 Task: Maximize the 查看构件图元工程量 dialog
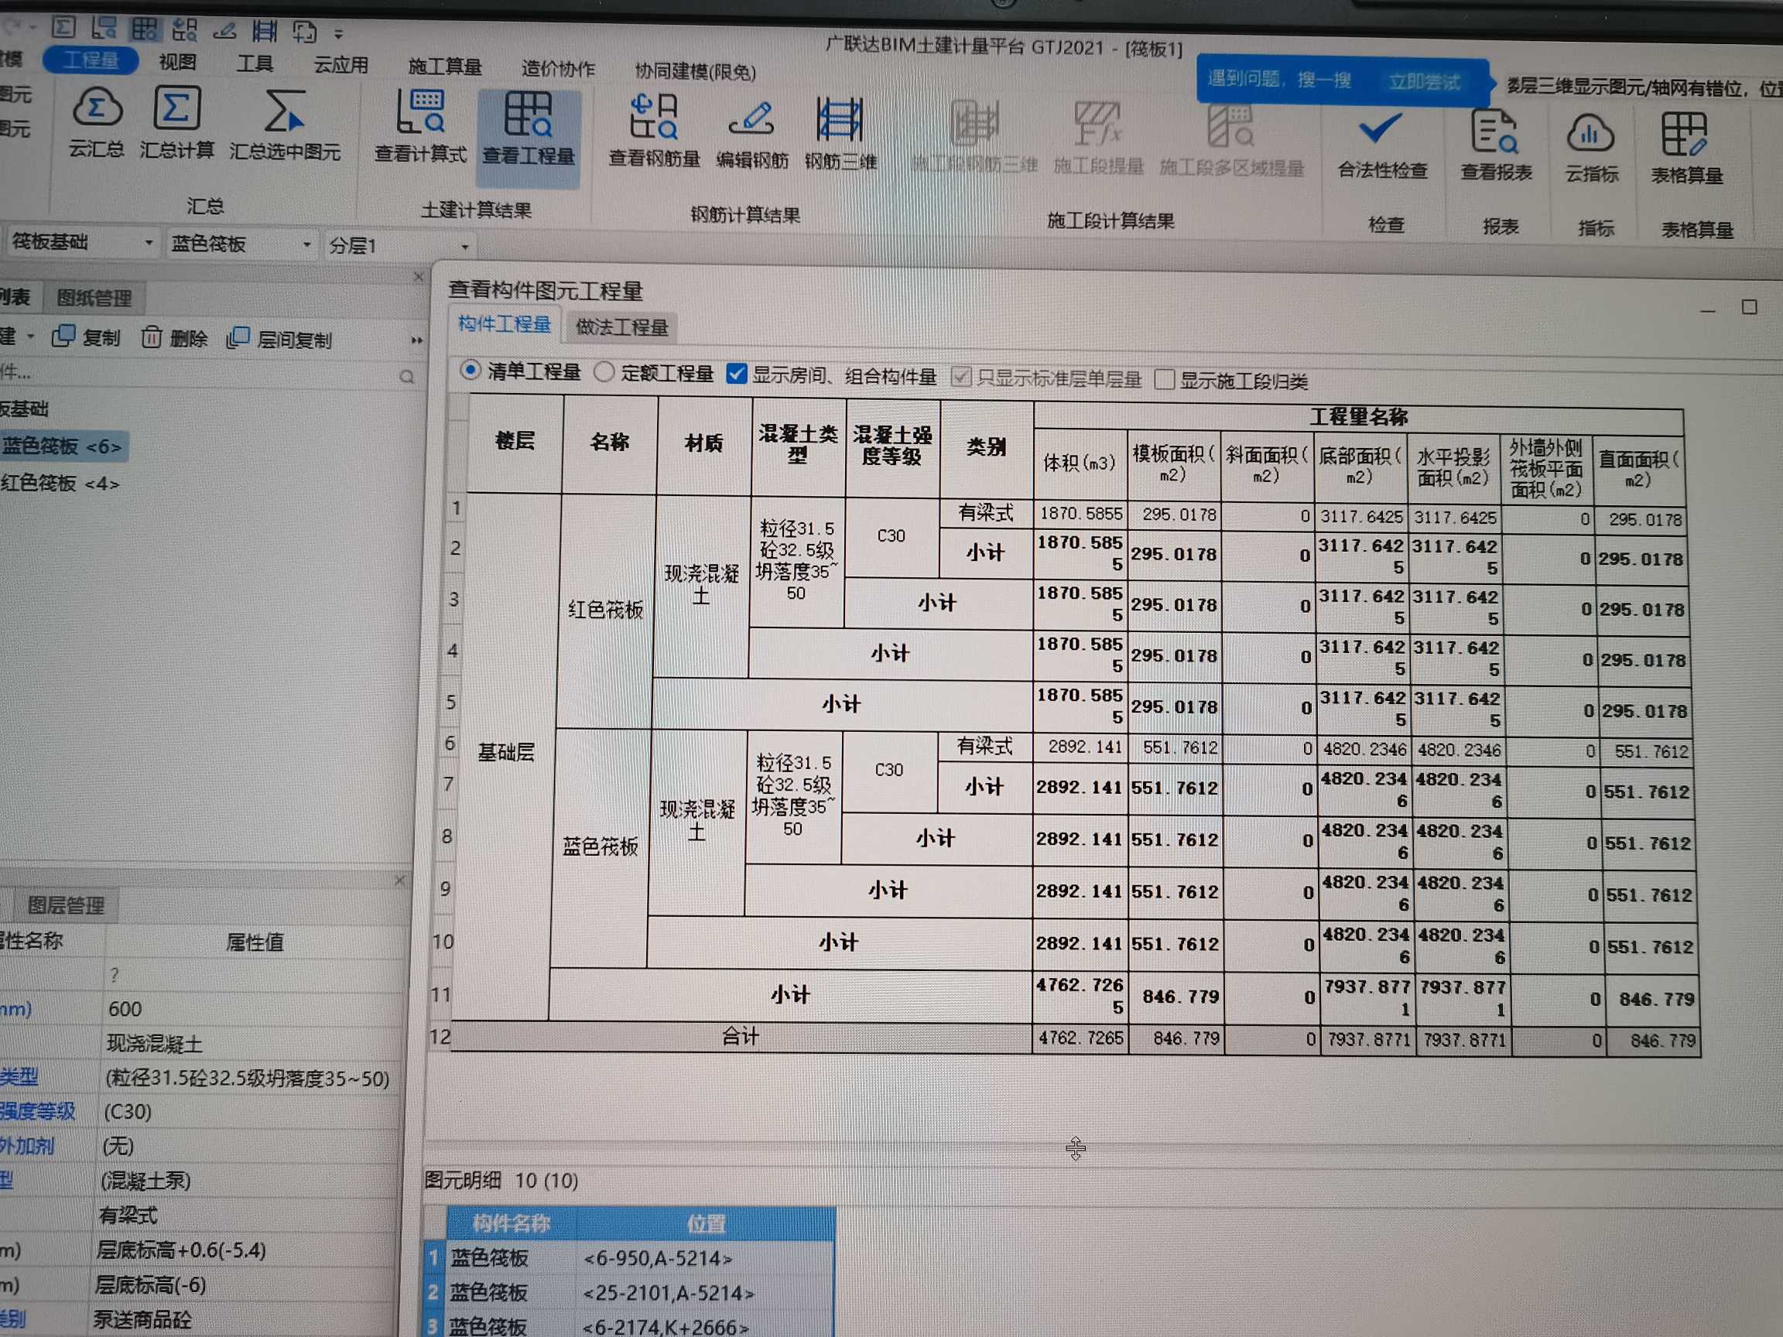[1748, 307]
